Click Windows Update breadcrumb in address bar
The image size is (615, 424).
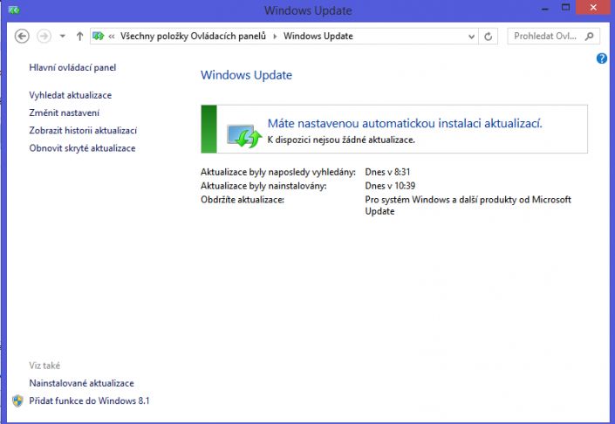coord(318,36)
